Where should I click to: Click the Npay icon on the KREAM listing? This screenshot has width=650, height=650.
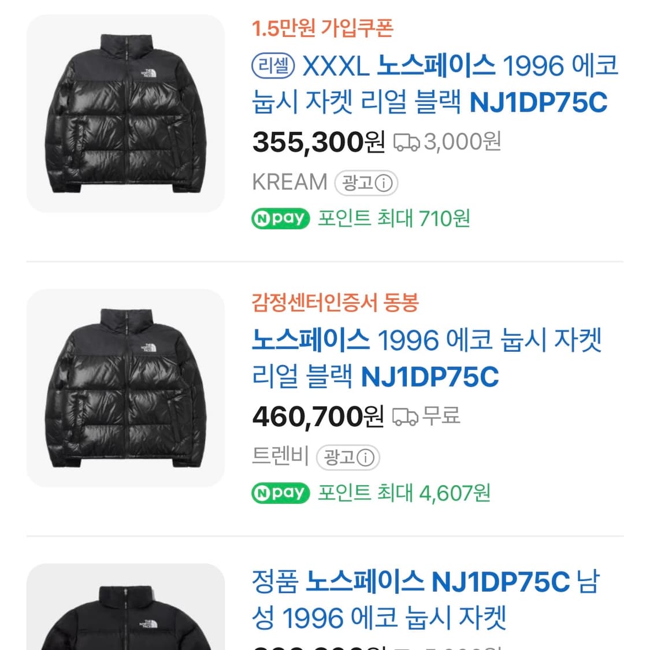pos(280,218)
